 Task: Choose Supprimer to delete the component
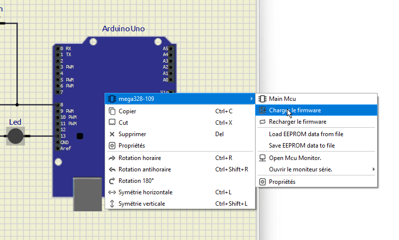pos(180,134)
